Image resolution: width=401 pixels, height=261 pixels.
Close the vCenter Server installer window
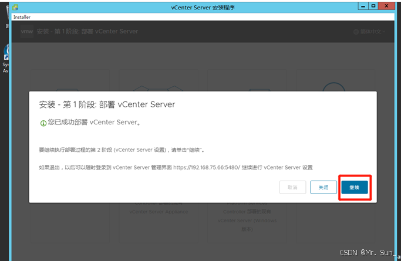click(x=386, y=6)
